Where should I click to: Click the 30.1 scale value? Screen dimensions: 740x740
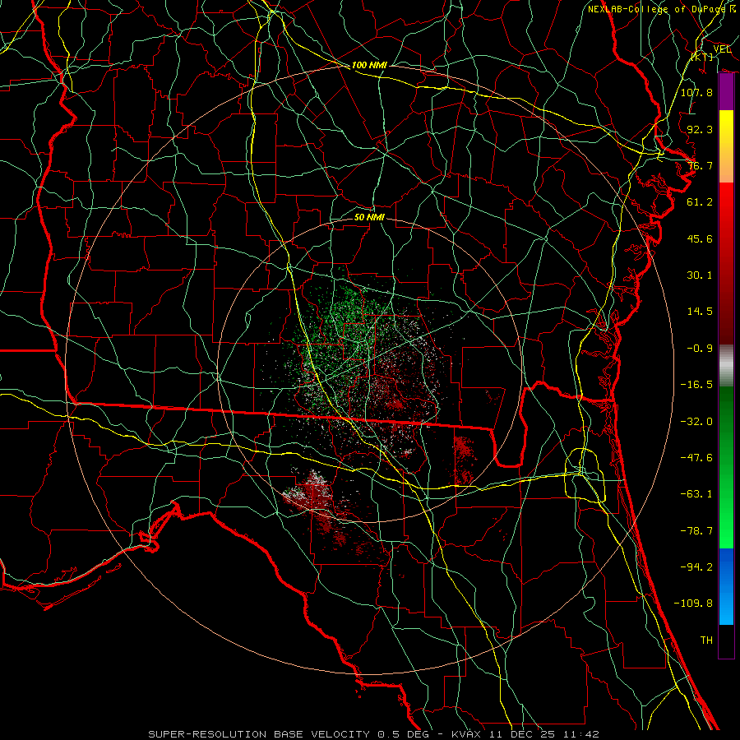(x=700, y=275)
